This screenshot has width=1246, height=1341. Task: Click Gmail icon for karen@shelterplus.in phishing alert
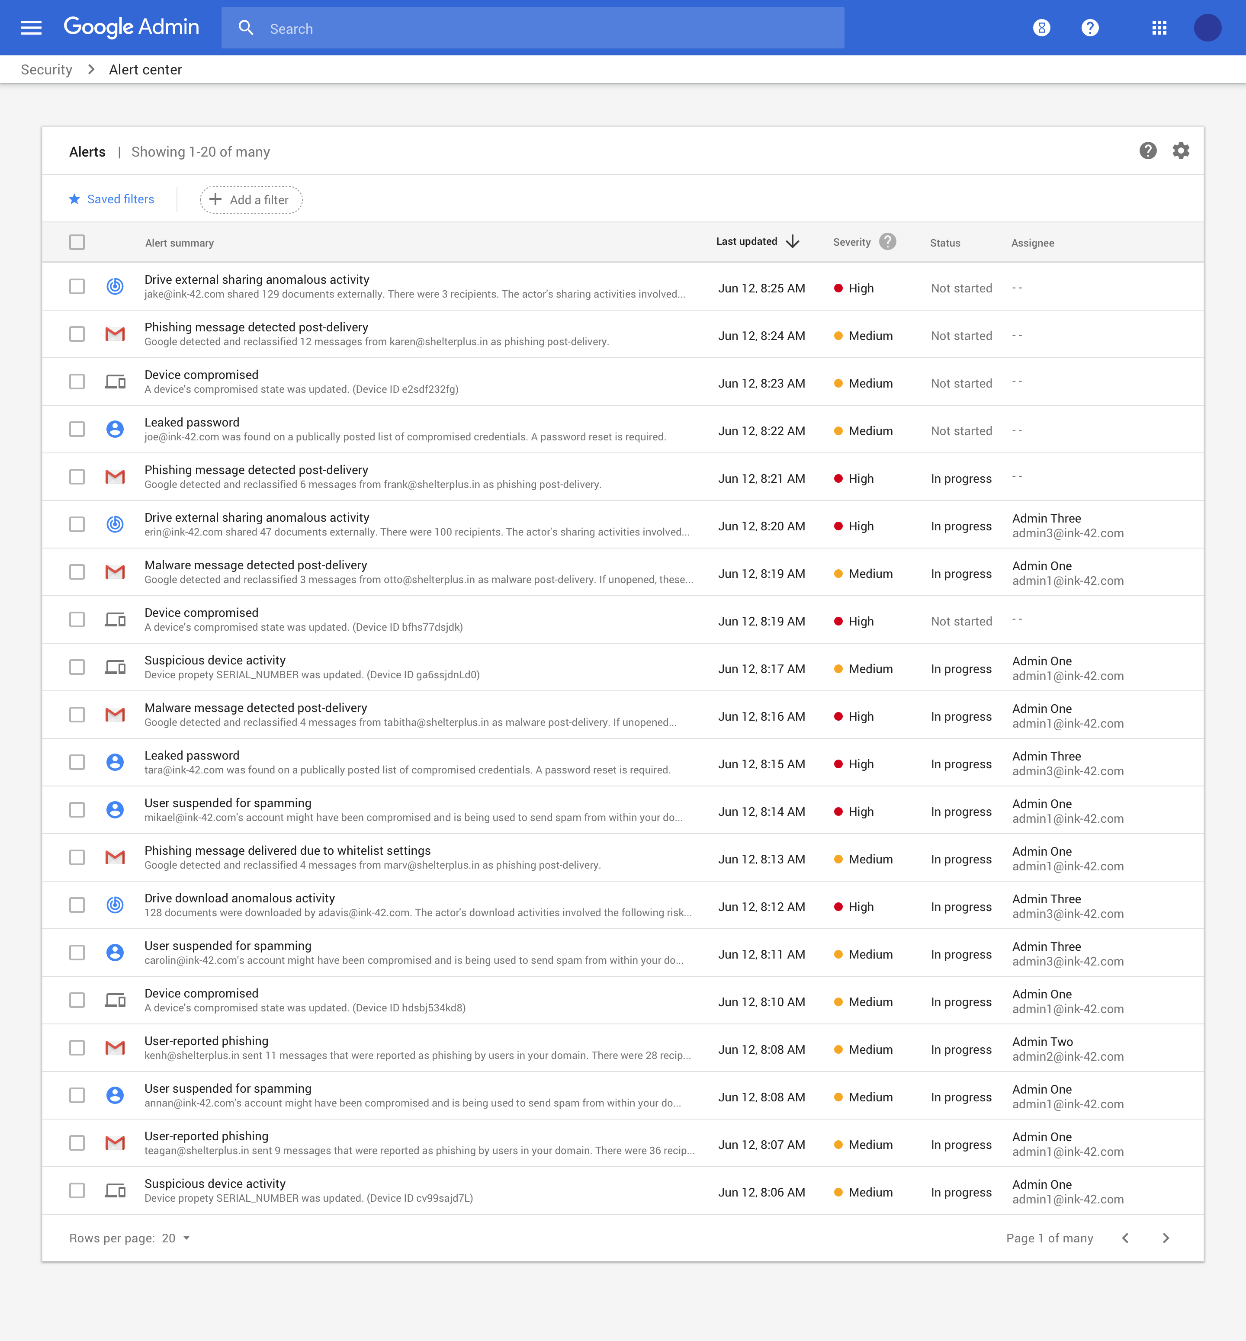pos(115,334)
